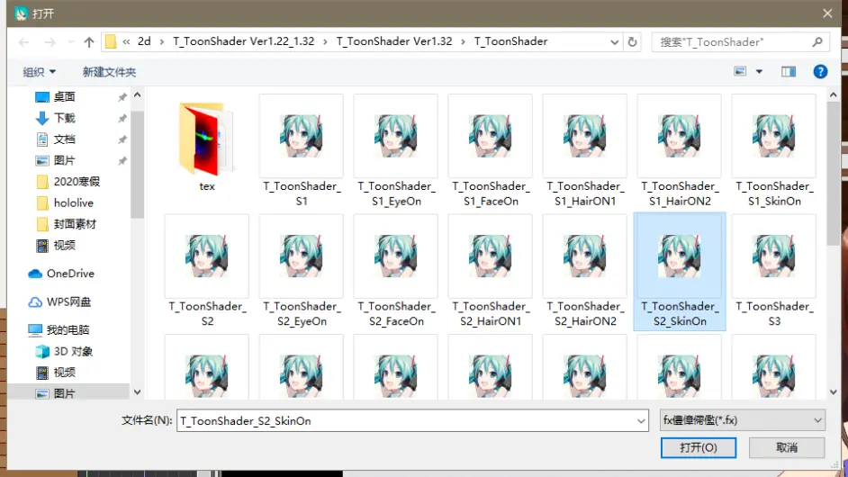Select the T_ToonShader_S2 file
848x477 pixels.
(x=206, y=272)
